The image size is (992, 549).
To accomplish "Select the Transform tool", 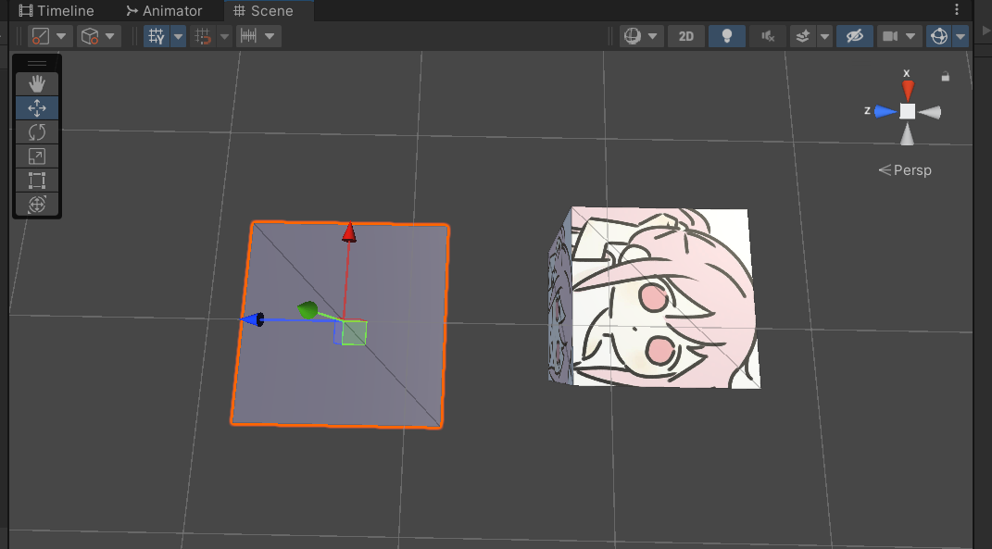I will [37, 205].
